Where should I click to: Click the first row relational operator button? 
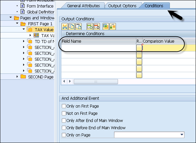point(139,48)
